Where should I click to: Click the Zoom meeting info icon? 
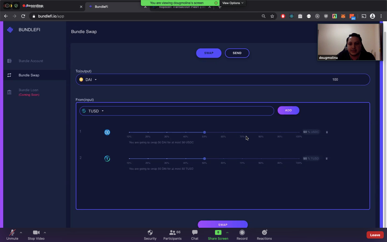[x=7, y=6]
